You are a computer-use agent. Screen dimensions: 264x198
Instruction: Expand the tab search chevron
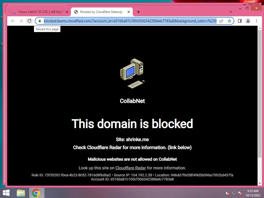[231, 12]
